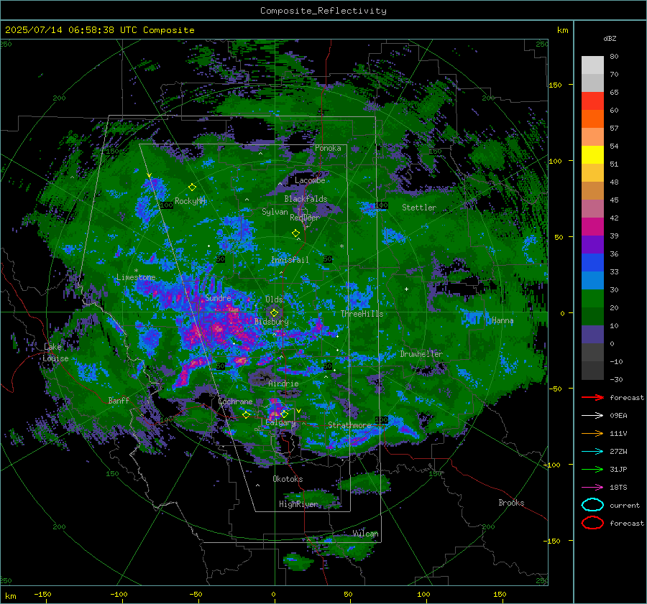The width and height of the screenshot is (647, 604).
Task: Click the Blackfalds town label
Action: tap(306, 199)
